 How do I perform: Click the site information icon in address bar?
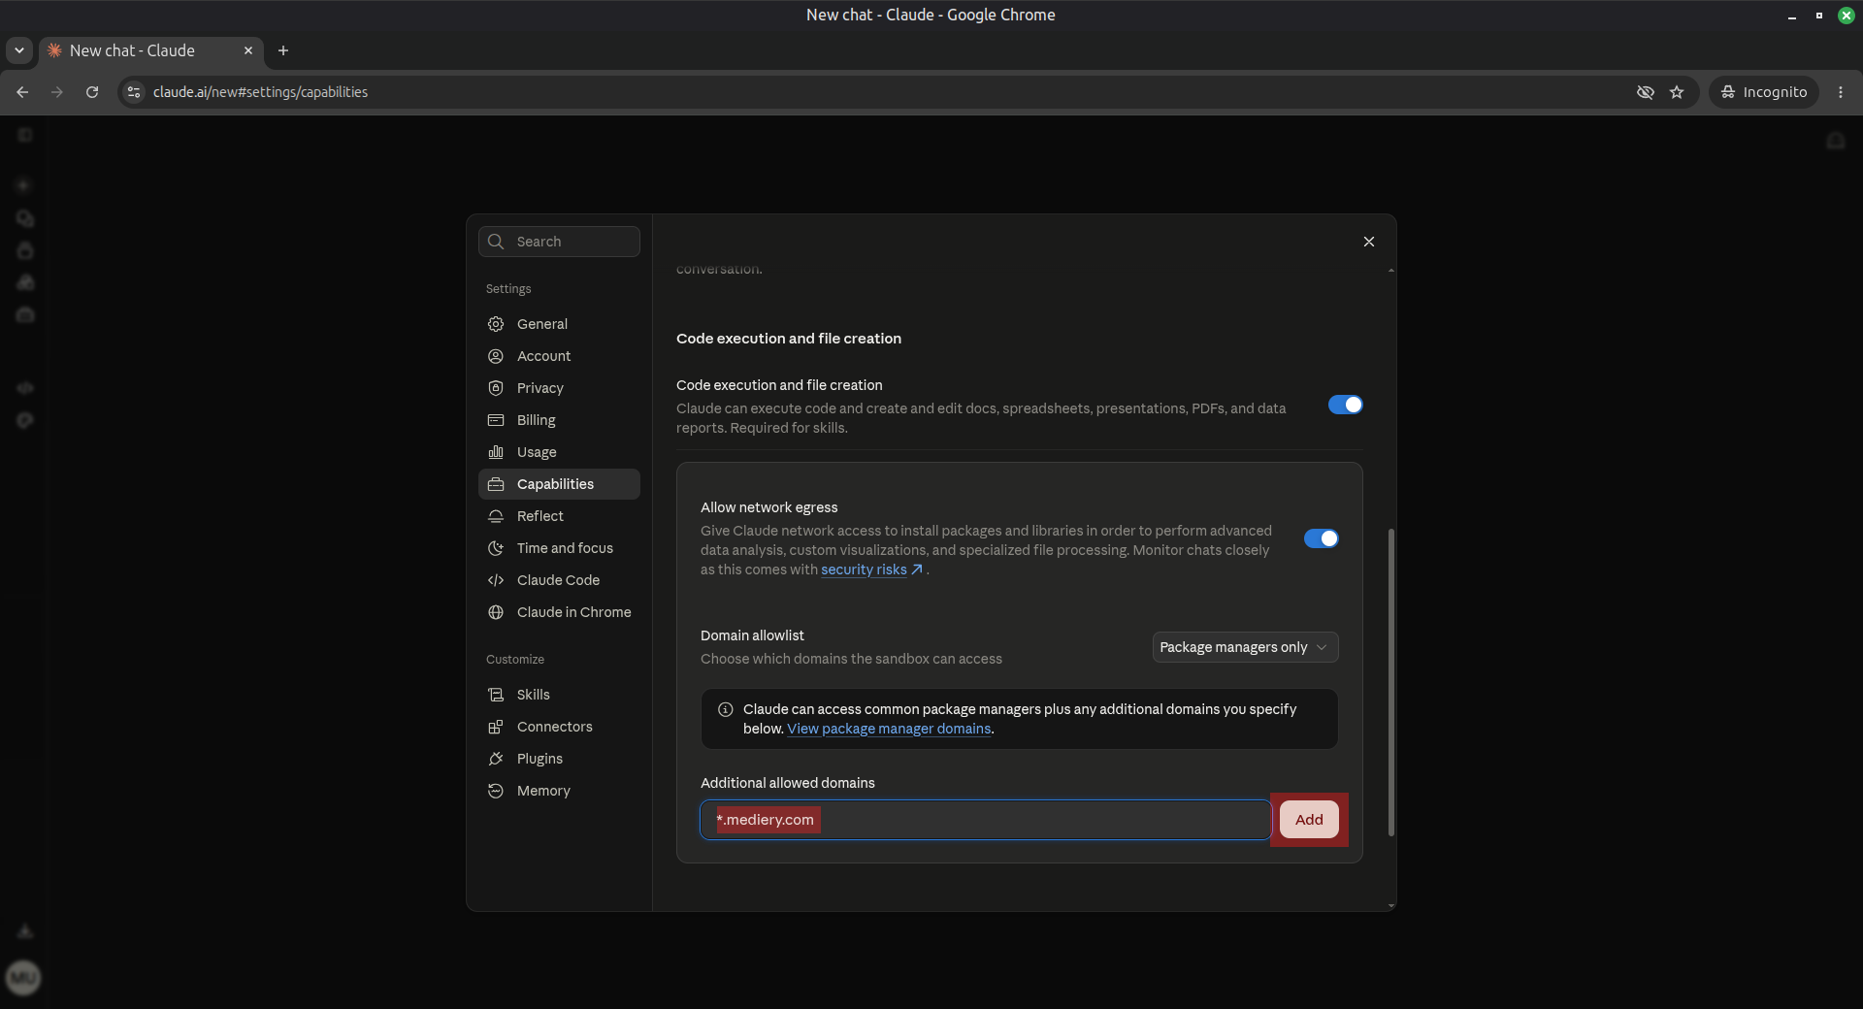coord(135,92)
